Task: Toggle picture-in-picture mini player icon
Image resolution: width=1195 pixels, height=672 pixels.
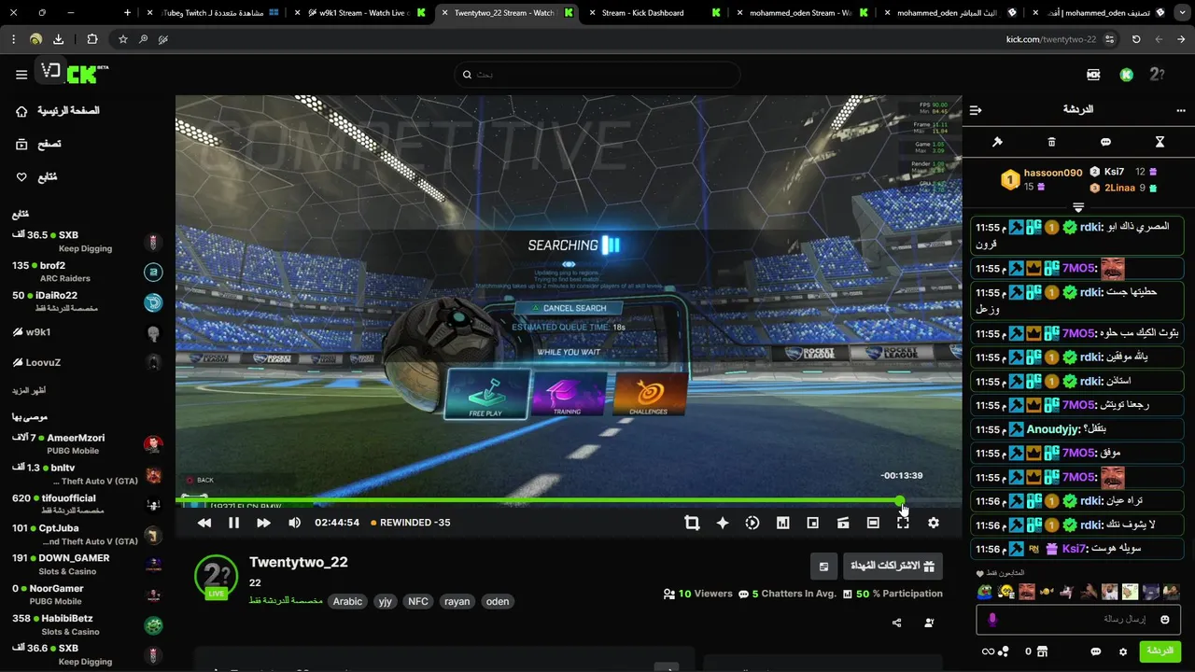Action: point(812,523)
